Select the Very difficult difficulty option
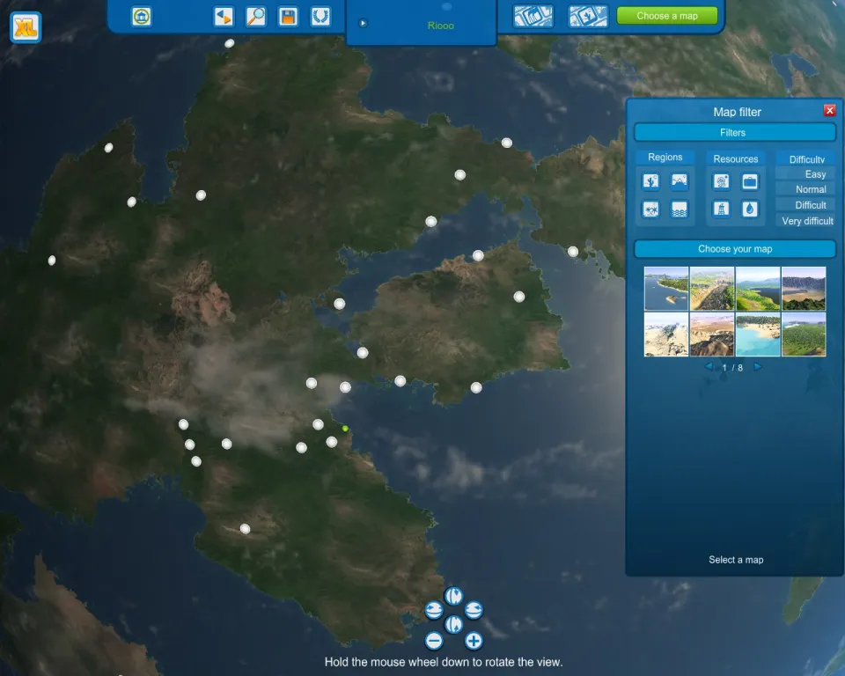 coord(806,221)
